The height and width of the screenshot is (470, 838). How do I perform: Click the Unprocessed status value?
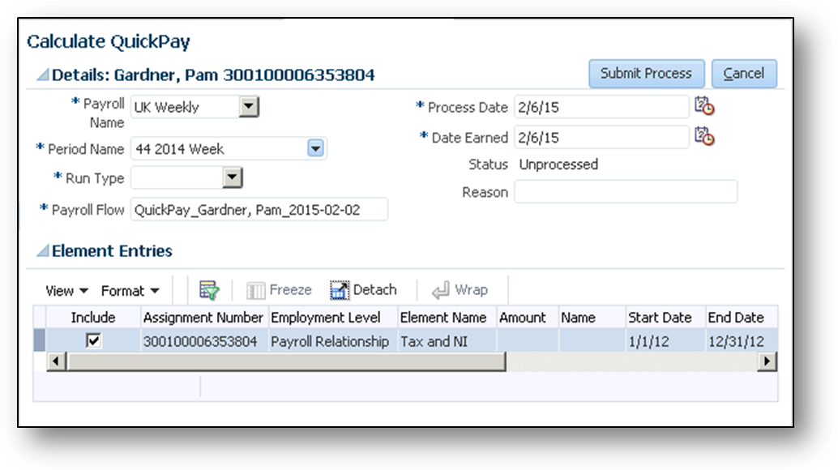(x=558, y=164)
